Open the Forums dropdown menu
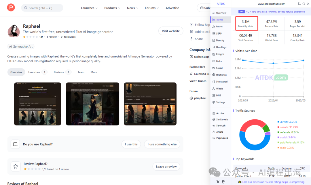Viewport: 311px width, 185px height. pyautogui.click(x=152, y=8)
